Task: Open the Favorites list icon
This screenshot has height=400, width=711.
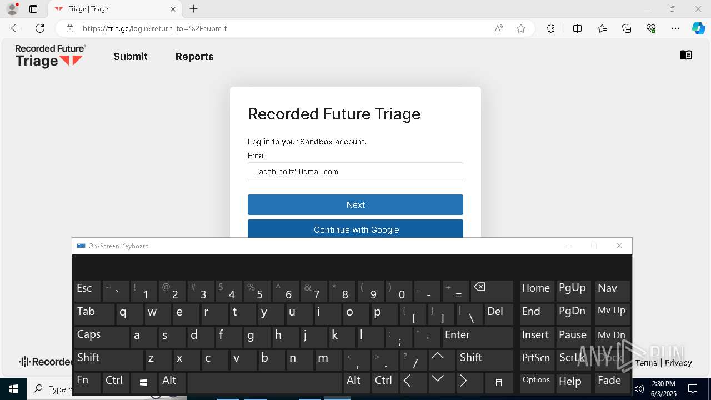Action: pos(602,28)
